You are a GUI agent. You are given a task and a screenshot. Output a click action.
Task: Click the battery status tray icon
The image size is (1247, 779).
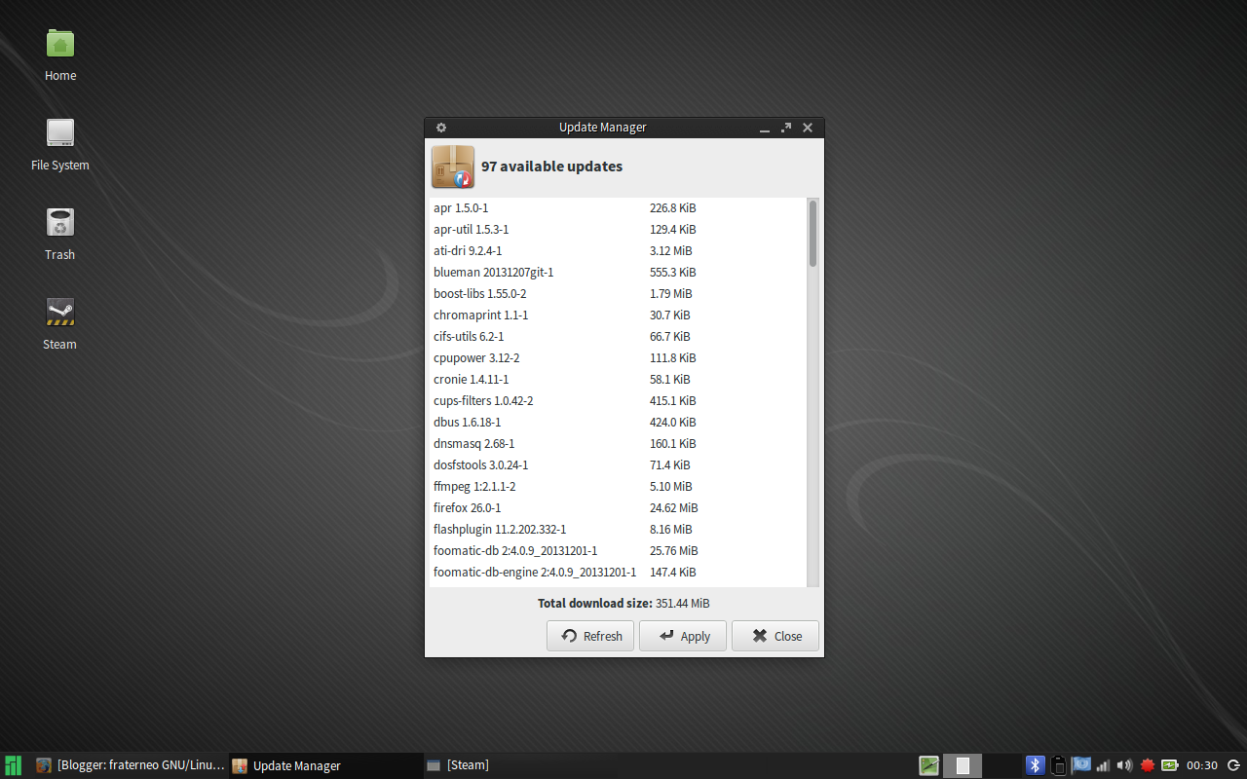1168,765
